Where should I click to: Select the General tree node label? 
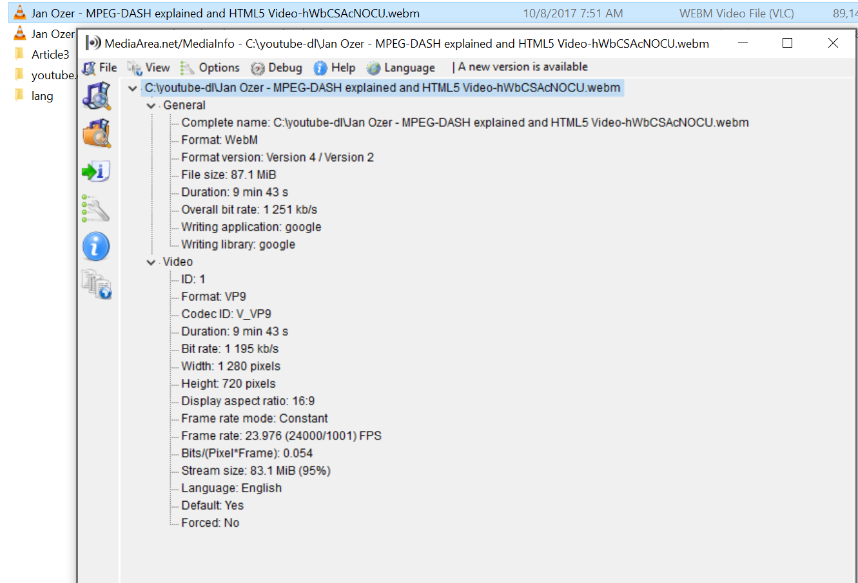point(184,105)
